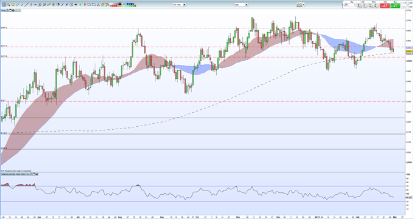This screenshot has height=219, width=413.
Task: Choose the diagonal trend line drawing tool
Action: [x=26, y=5]
